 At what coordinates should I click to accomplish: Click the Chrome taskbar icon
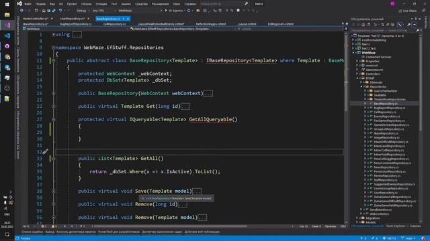pyautogui.click(x=7, y=57)
